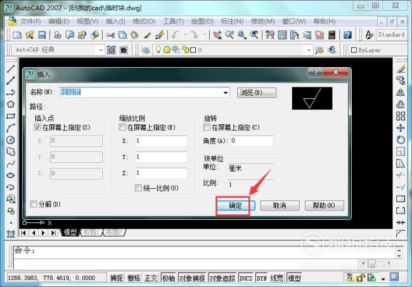
Task: Uncheck insertion point 在屏幕上指定(S) checkbox
Action: (x=37, y=127)
